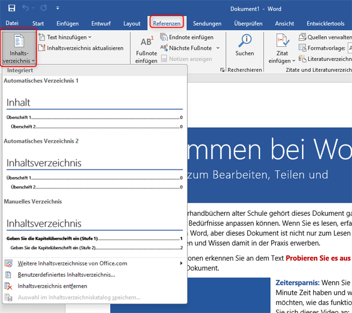This screenshot has width=352, height=313.
Task: Open the Entwurf ribbon tab
Action: (101, 23)
